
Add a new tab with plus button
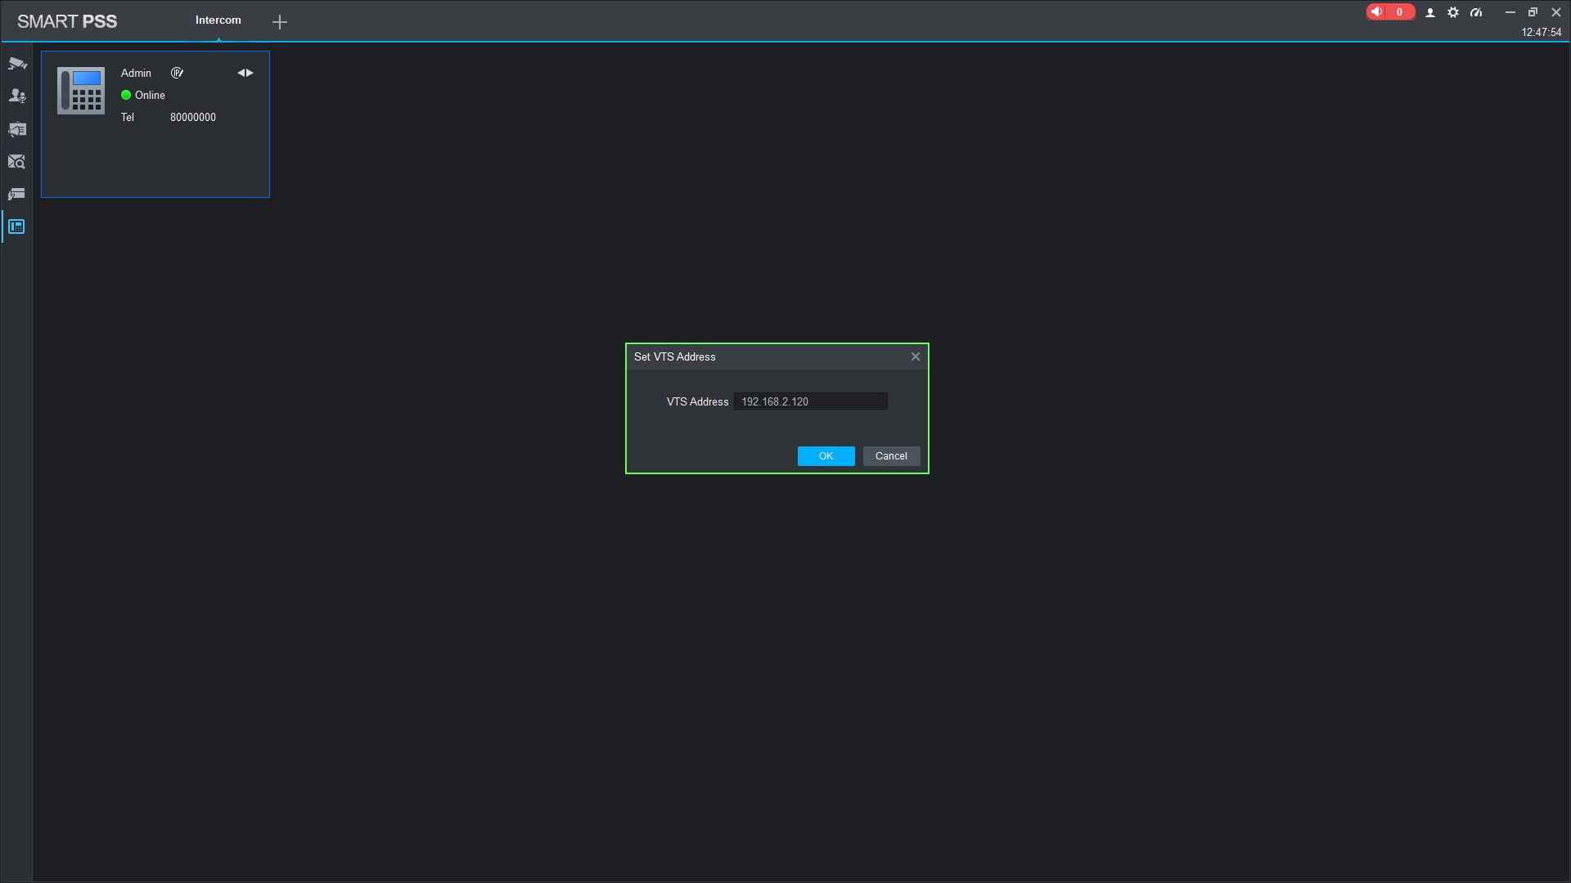point(280,22)
